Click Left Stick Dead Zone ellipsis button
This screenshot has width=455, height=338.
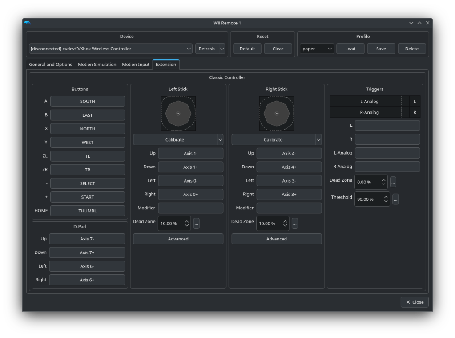(196, 224)
